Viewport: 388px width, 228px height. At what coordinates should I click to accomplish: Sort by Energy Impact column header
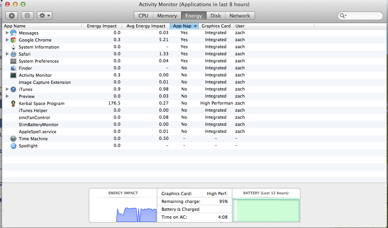[102, 26]
